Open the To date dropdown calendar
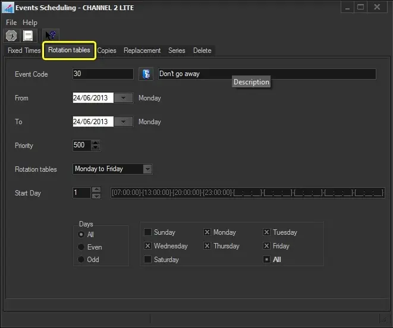The image size is (393, 328). click(123, 122)
